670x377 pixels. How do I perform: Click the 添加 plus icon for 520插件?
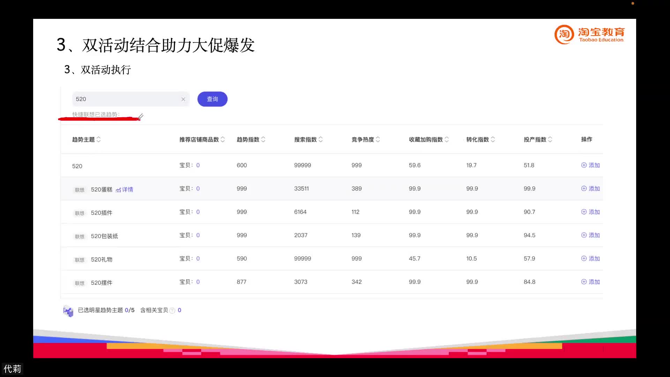(584, 212)
